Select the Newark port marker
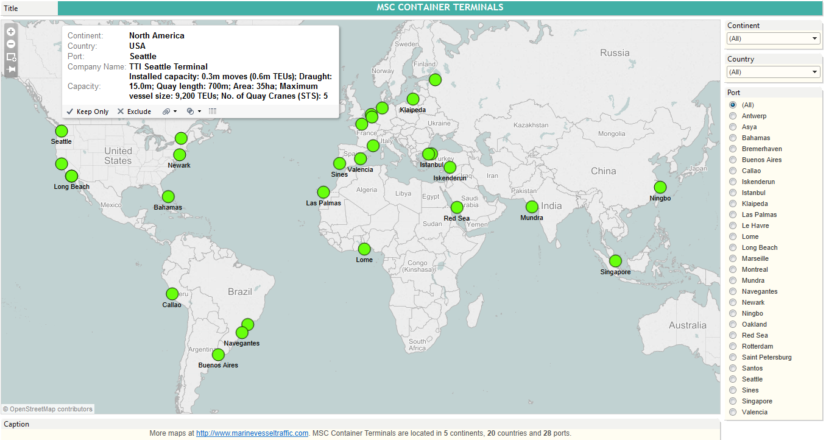Viewport: 826px width, 440px height. (x=180, y=155)
